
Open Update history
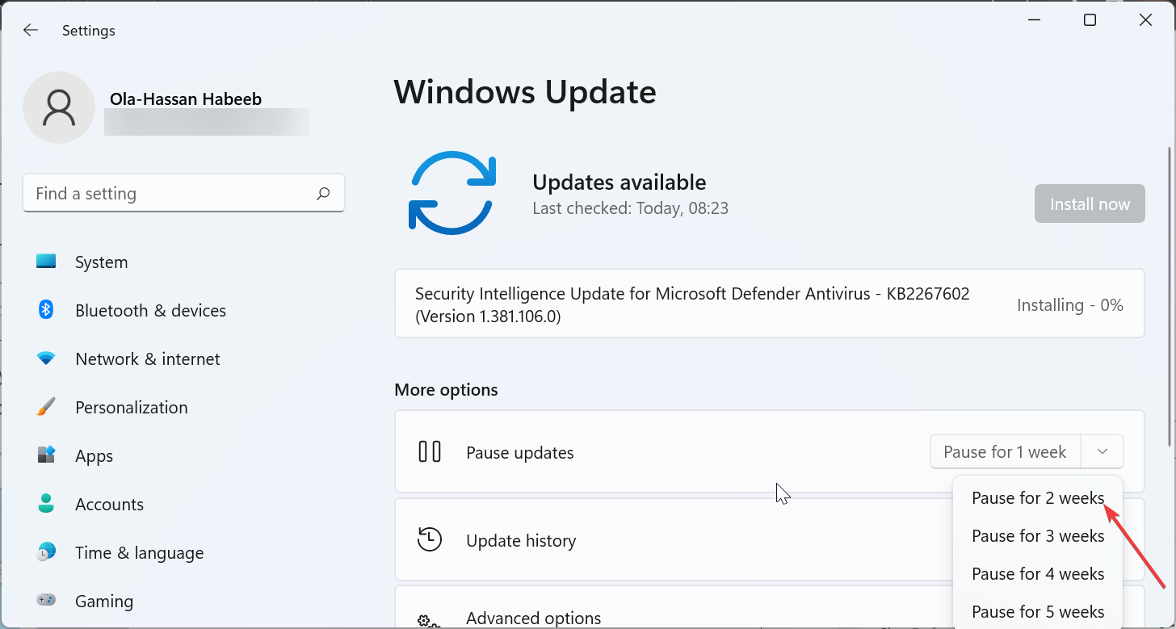click(x=521, y=539)
